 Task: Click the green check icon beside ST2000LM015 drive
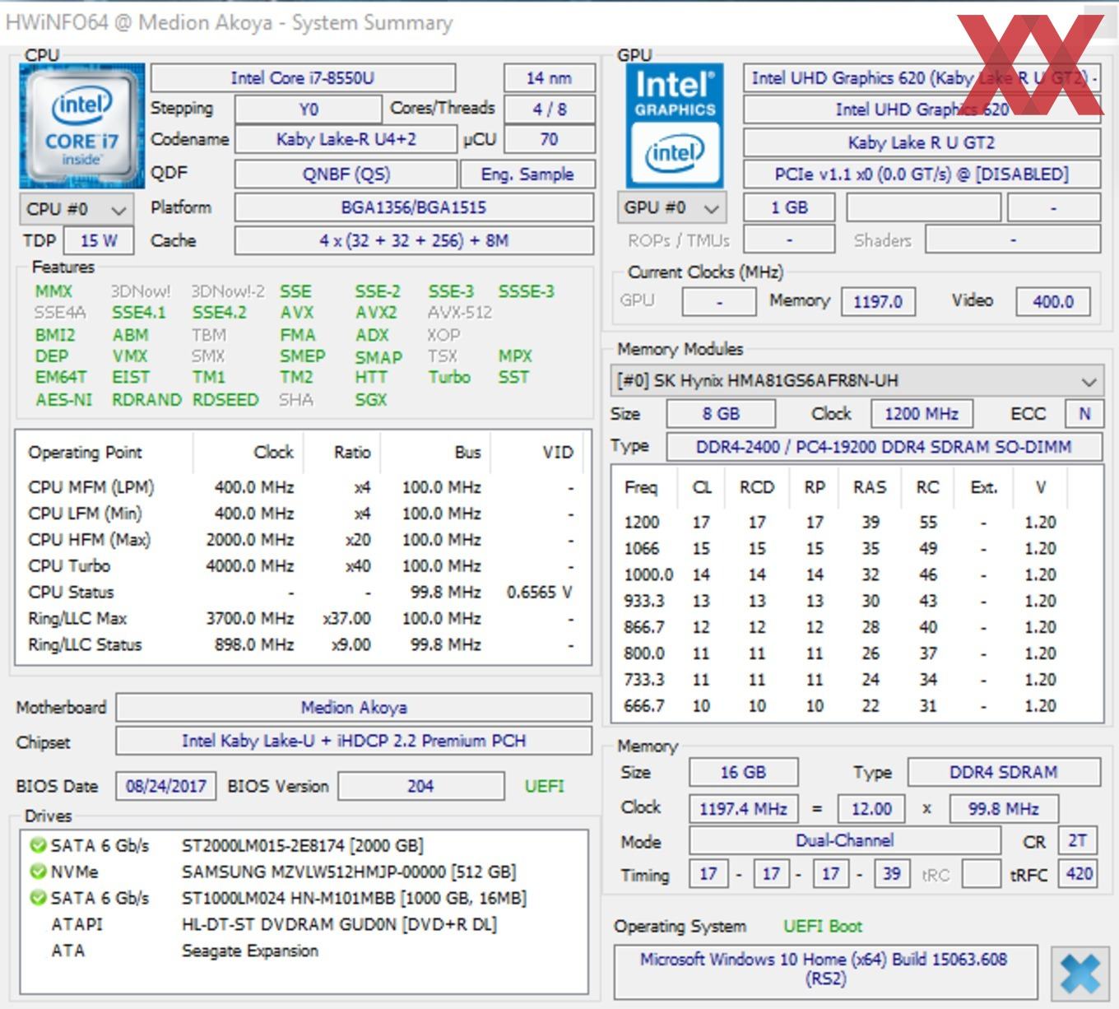[x=37, y=845]
